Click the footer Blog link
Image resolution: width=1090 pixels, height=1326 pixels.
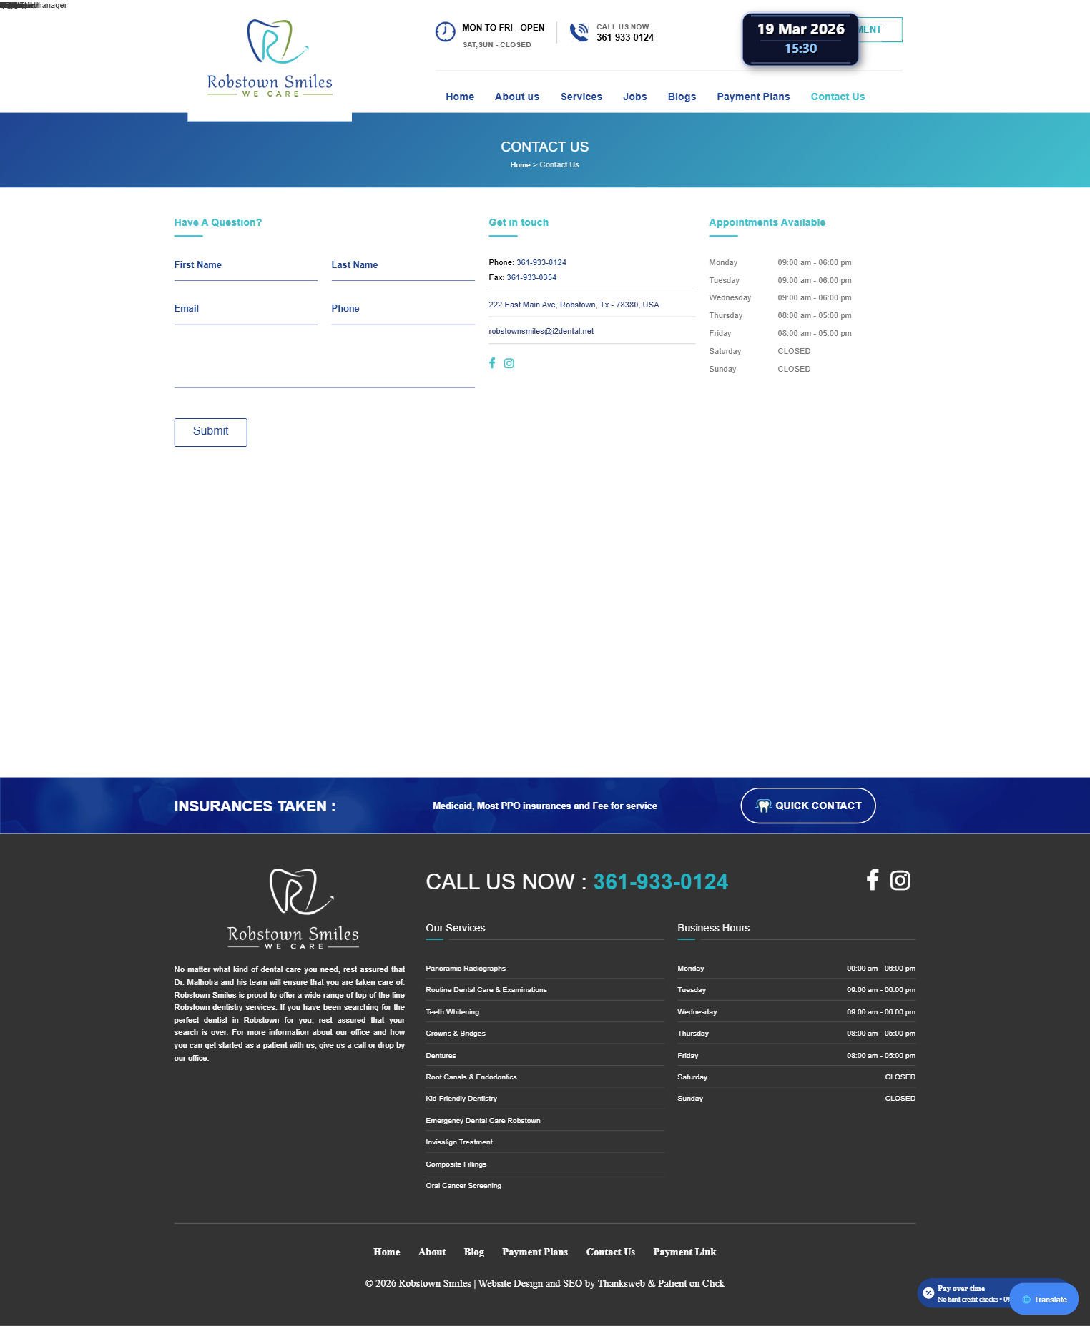[x=474, y=1252]
